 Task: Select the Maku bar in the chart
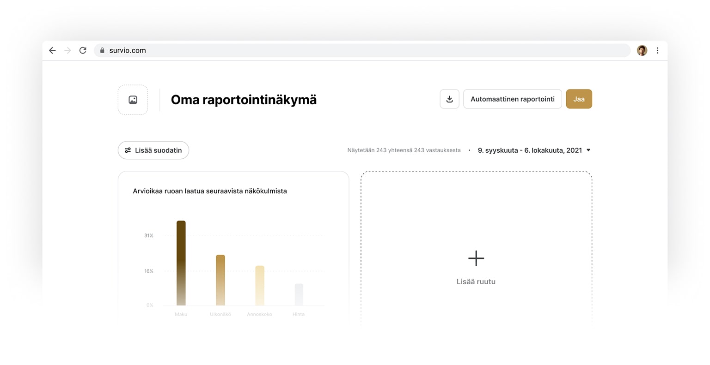(181, 263)
